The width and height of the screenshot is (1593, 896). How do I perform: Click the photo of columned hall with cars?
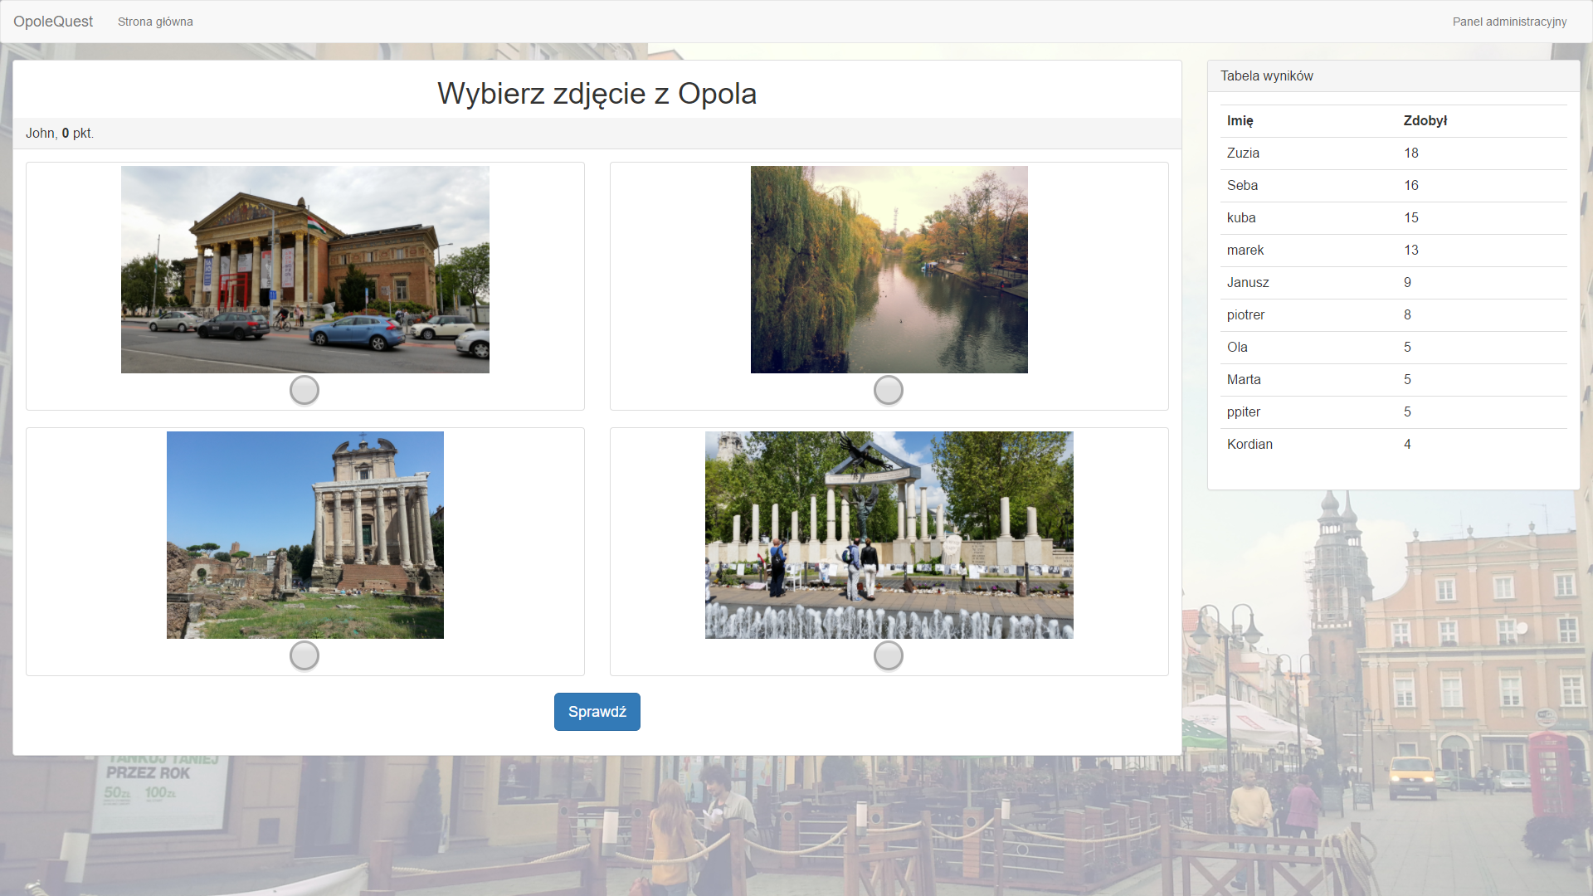(304, 270)
